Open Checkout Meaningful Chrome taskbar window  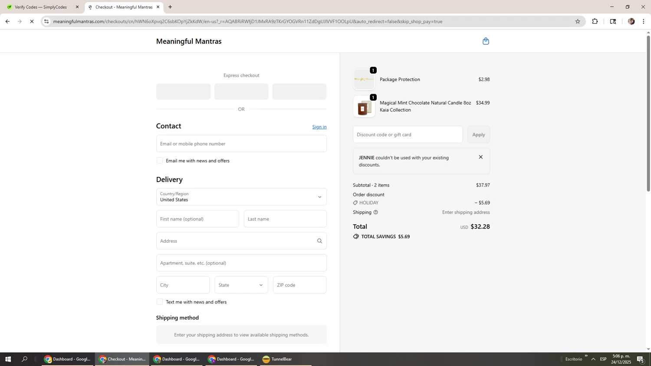(122, 359)
